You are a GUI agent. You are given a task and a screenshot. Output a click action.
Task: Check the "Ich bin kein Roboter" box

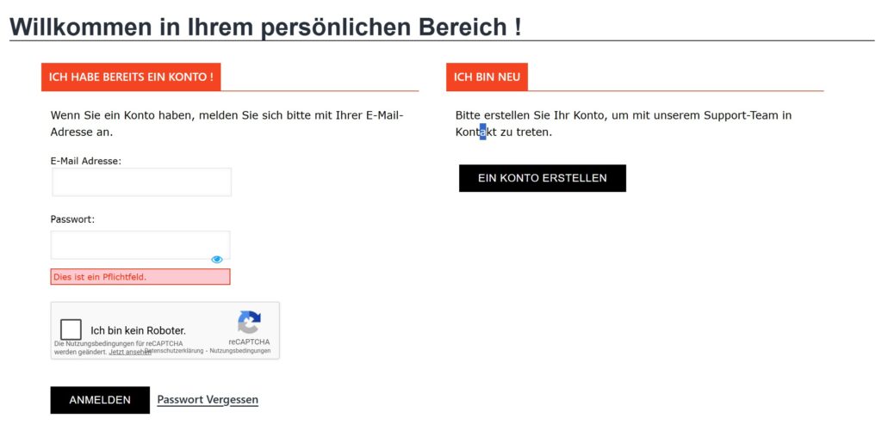click(x=71, y=329)
